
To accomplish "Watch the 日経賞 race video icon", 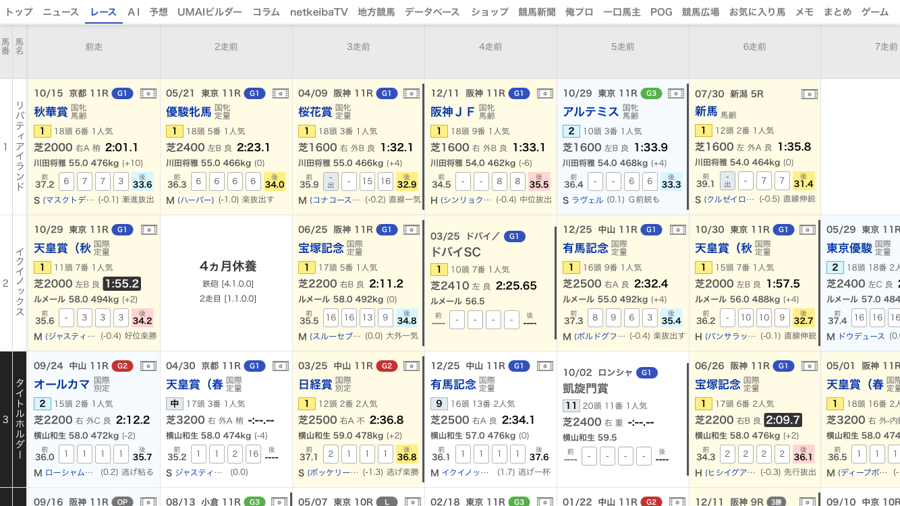I will coord(412,366).
